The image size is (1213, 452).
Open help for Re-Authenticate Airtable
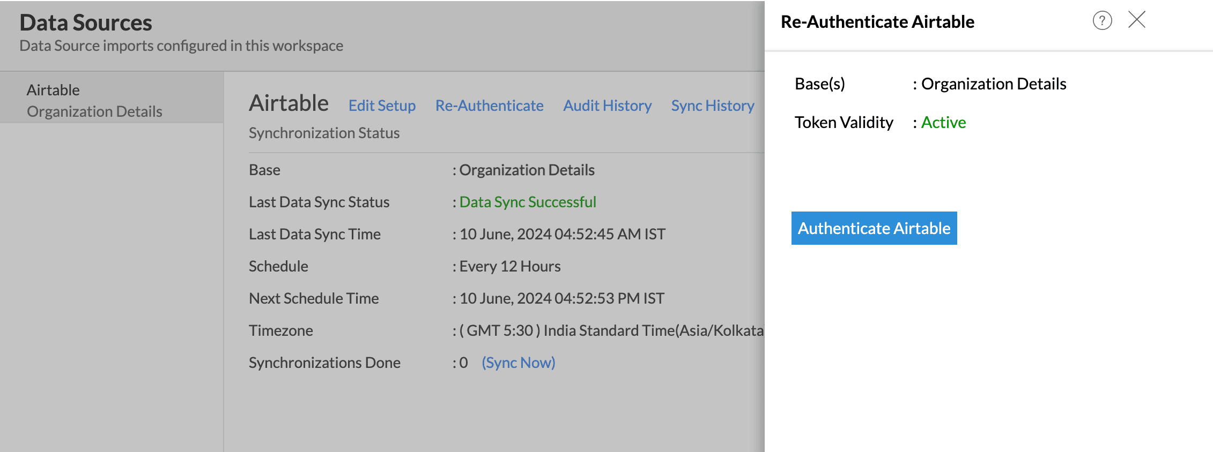1102,21
